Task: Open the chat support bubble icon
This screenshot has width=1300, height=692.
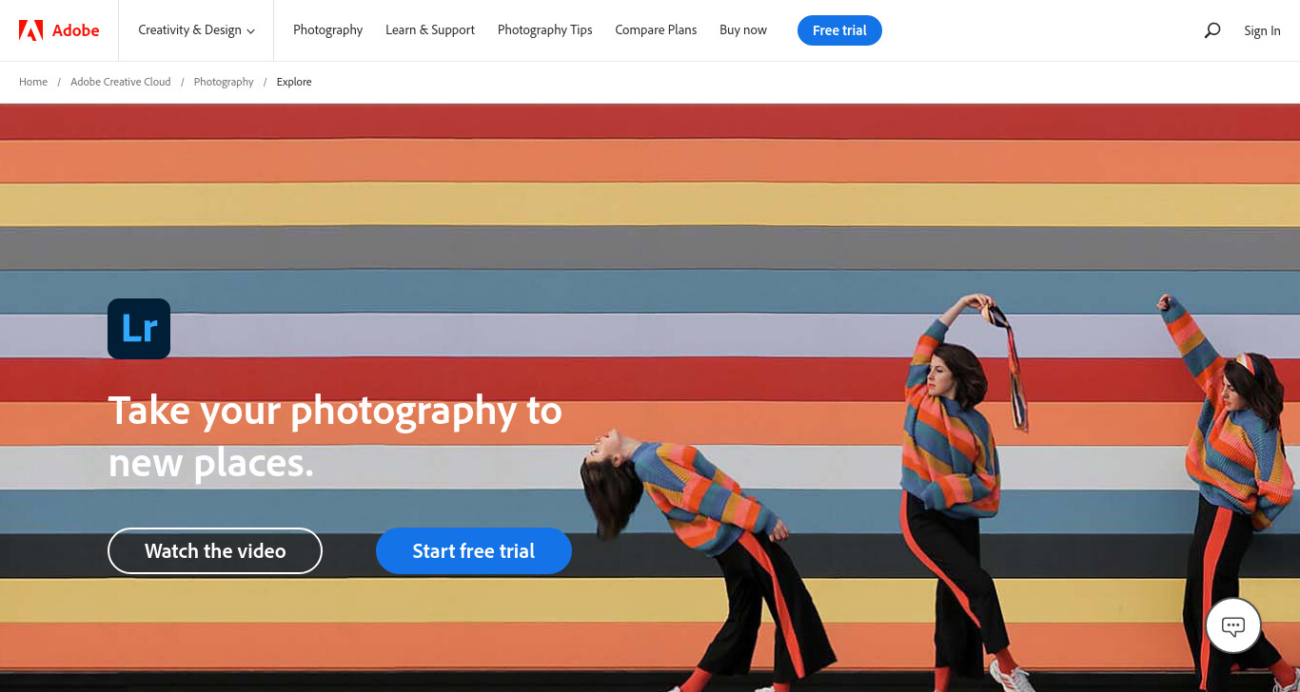Action: tap(1232, 626)
